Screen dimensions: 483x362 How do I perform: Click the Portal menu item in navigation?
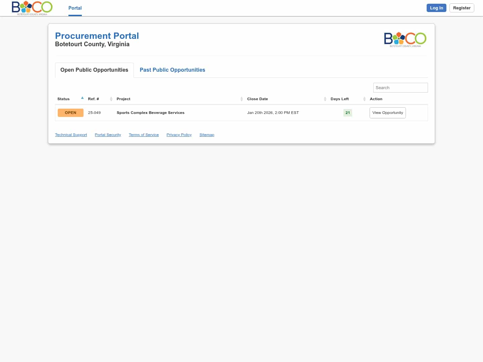point(75,8)
